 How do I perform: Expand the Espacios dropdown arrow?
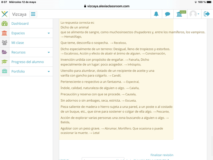49,33
